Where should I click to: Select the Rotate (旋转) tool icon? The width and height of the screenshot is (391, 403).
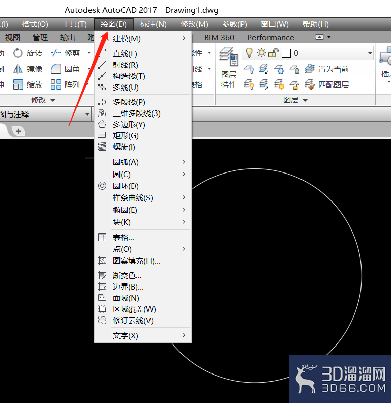[18, 53]
